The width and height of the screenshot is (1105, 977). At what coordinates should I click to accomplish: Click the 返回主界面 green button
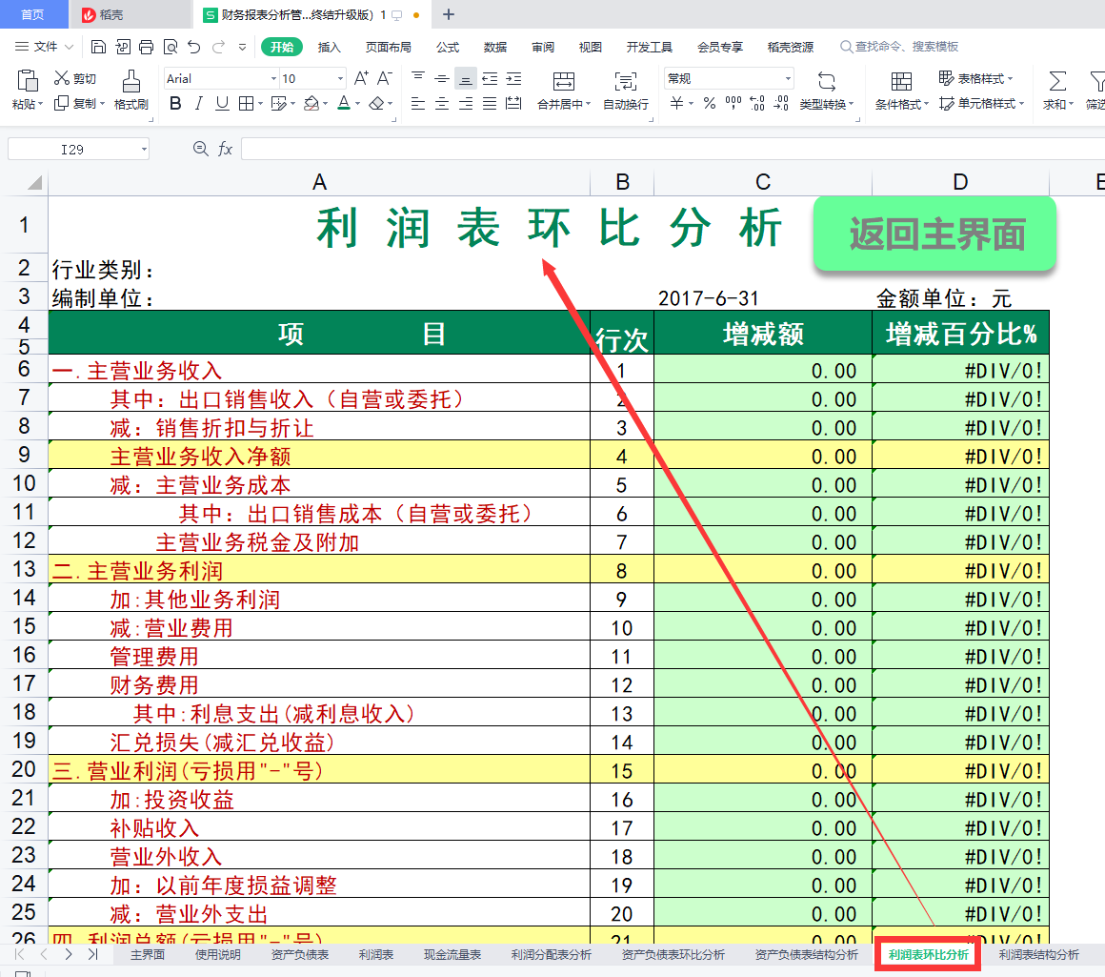[x=935, y=234]
